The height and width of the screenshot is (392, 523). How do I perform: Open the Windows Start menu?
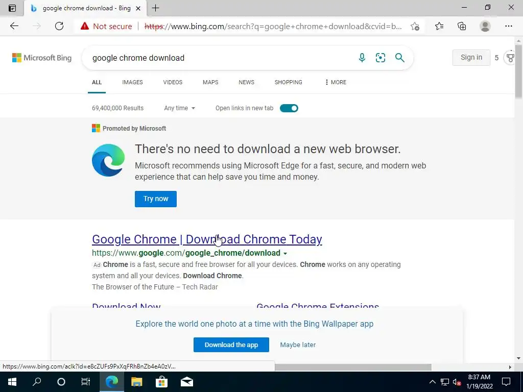click(x=12, y=382)
